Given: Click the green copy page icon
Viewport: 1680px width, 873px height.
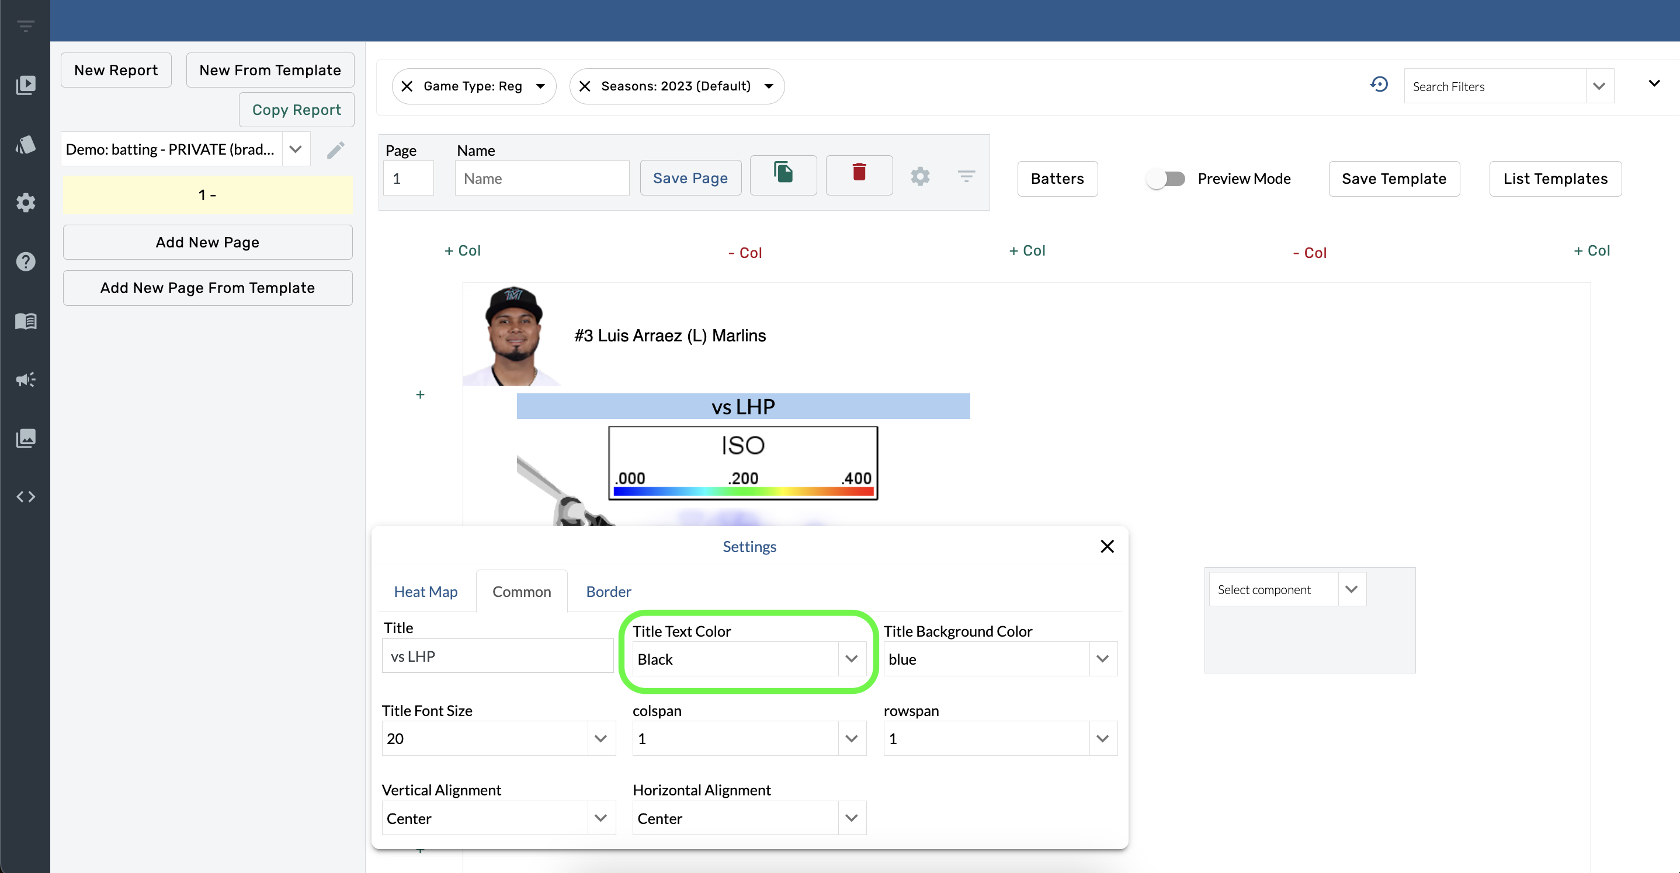Looking at the screenshot, I should (783, 174).
